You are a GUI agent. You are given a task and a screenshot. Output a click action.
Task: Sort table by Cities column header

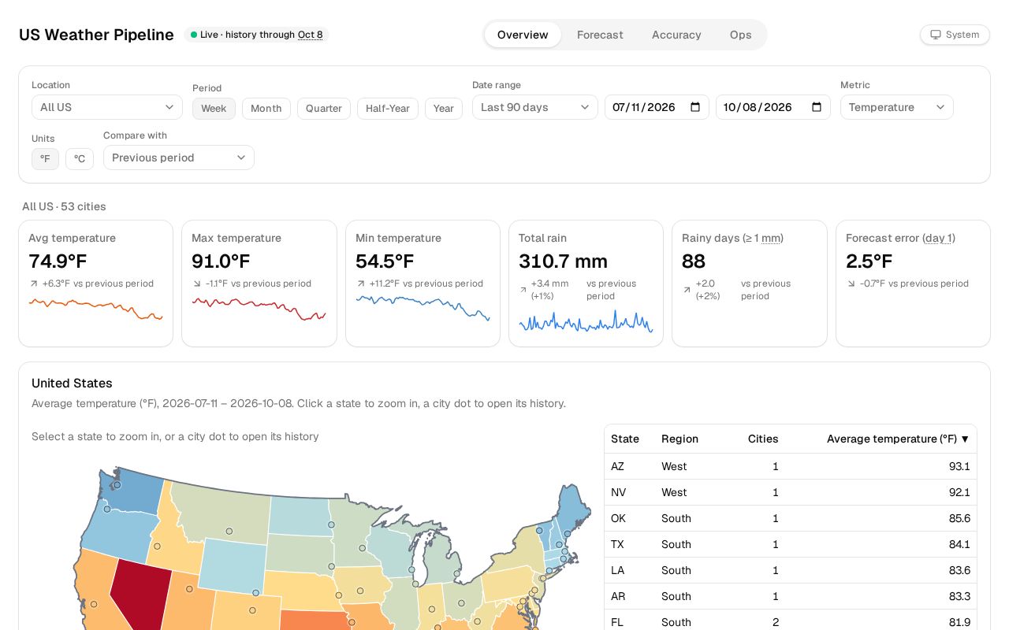pyautogui.click(x=763, y=439)
